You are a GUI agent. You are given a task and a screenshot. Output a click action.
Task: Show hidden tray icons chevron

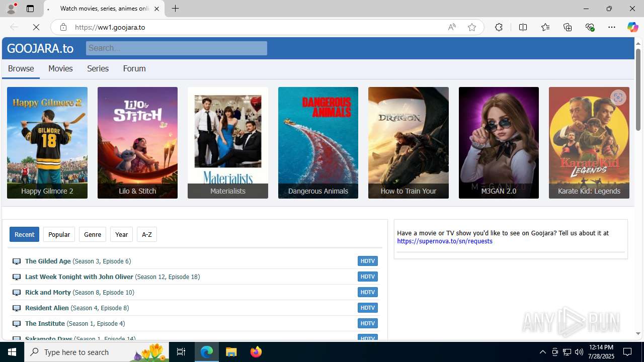542,352
